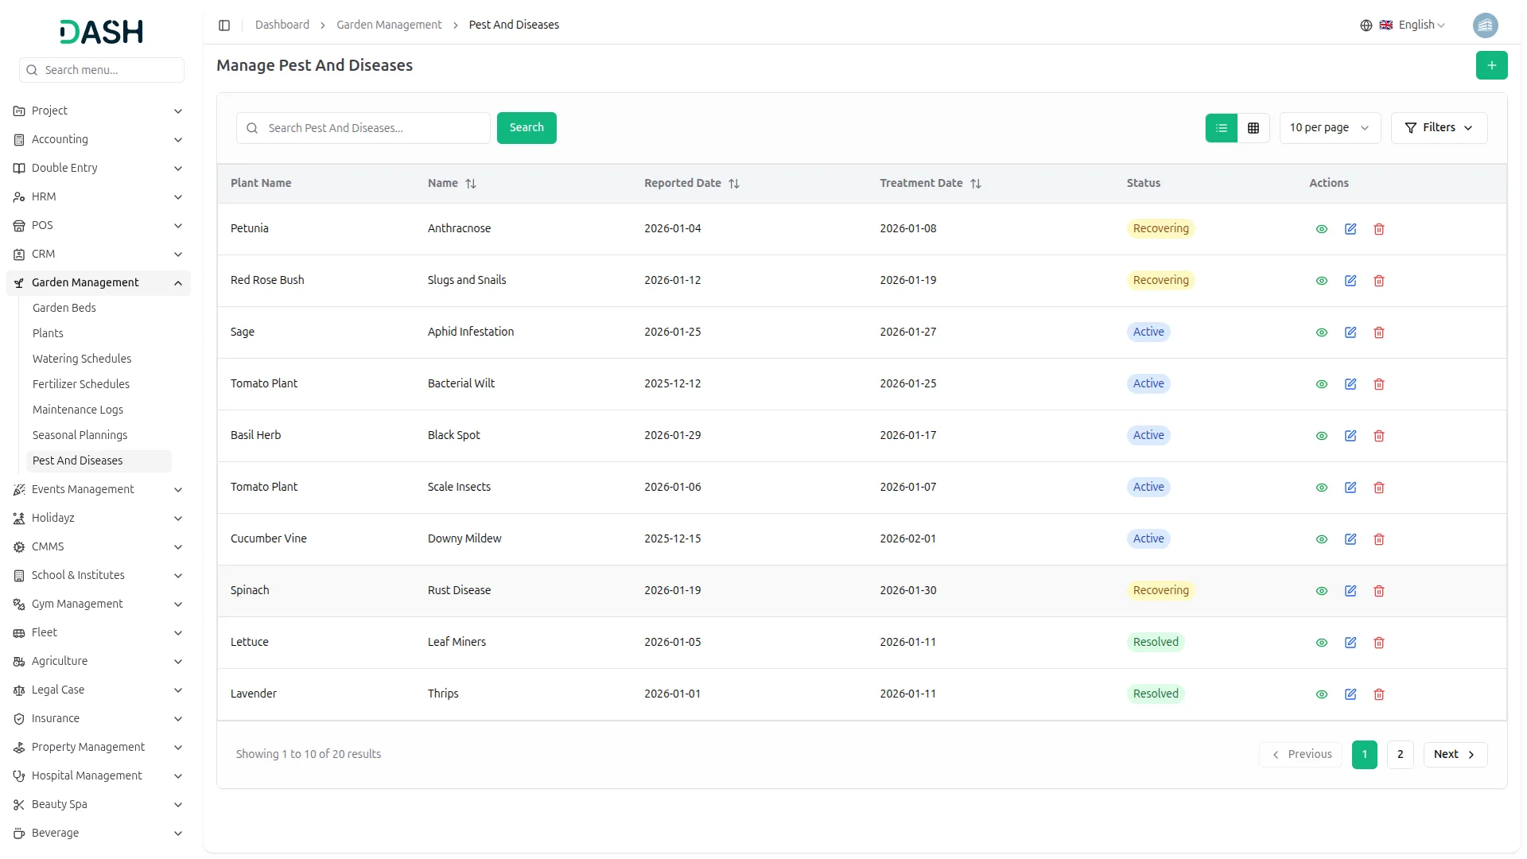Viewport: 1527px width, 859px height.
Task: Delete the Petunia Anthracnose record
Action: (x=1379, y=229)
